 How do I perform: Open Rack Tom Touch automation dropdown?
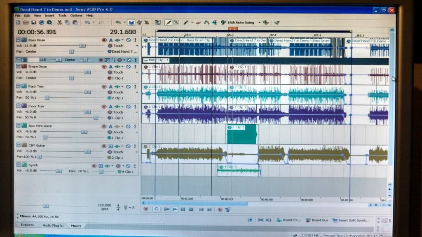click(x=137, y=92)
